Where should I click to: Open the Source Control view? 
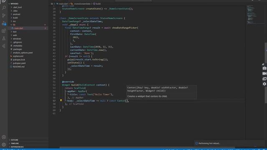tap(4, 15)
